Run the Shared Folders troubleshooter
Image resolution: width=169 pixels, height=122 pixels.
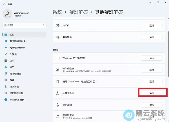(152, 93)
